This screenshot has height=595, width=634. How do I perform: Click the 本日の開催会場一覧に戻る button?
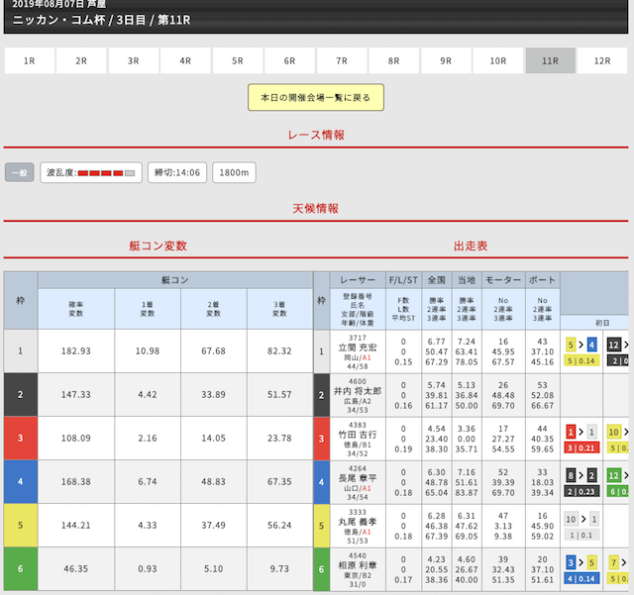point(316,97)
